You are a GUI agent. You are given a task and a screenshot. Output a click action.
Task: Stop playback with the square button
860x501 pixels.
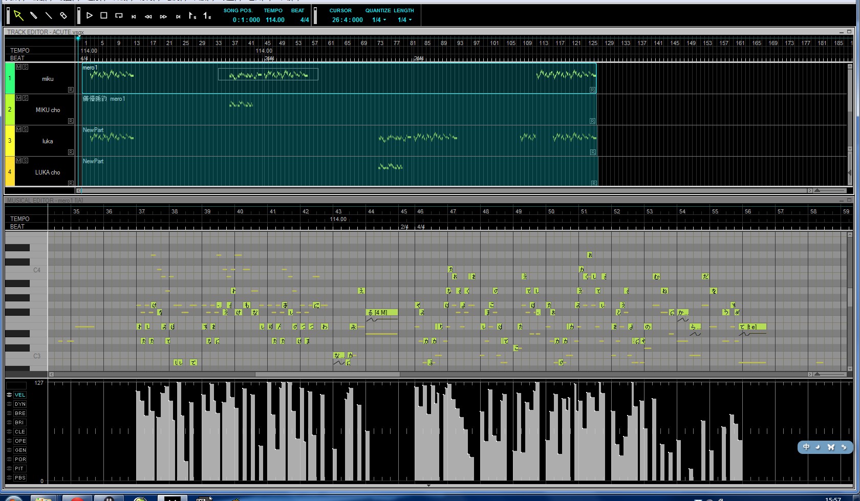[104, 16]
